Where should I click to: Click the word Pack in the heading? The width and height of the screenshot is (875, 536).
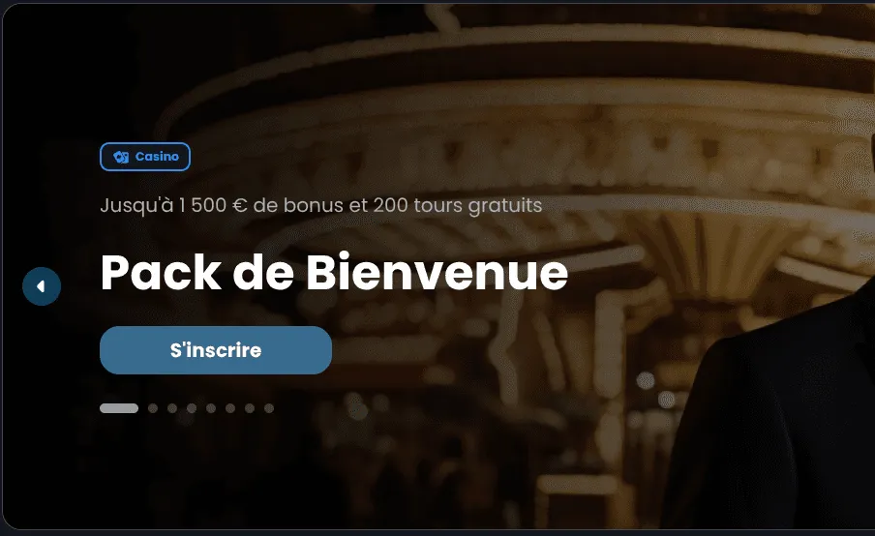point(161,272)
